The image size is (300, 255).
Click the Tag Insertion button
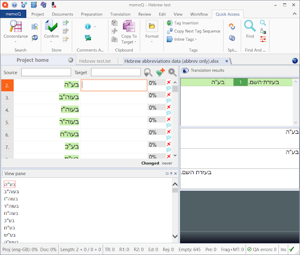tap(183, 23)
